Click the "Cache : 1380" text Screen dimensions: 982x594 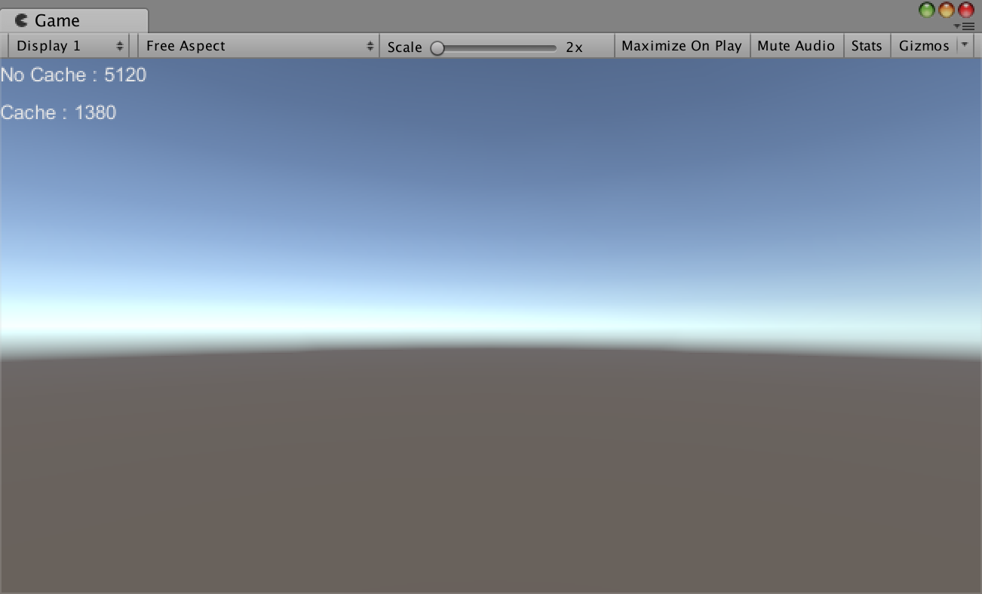[58, 113]
